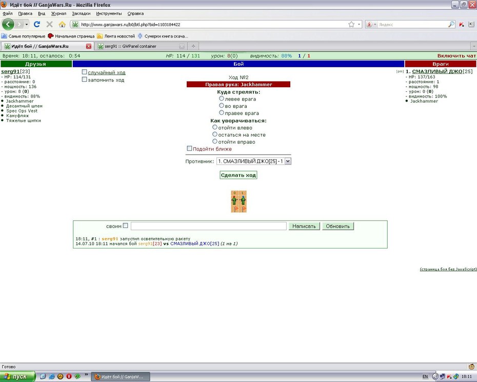Viewport: 477px width, 382px height.
Task: Open a new tab with the plus button
Action: pos(193,46)
